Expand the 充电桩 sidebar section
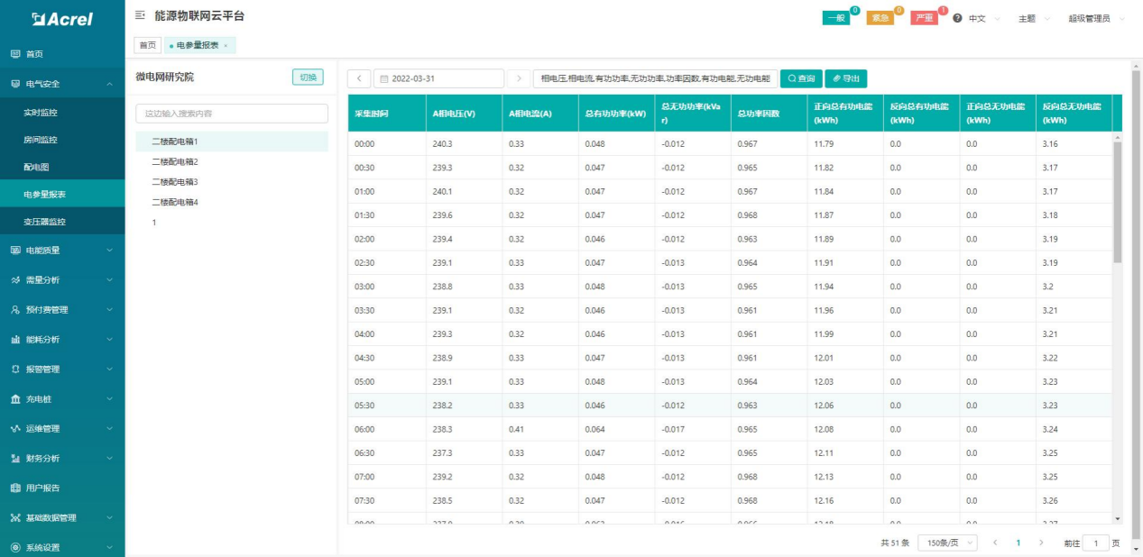The width and height of the screenshot is (1143, 557). [62, 398]
